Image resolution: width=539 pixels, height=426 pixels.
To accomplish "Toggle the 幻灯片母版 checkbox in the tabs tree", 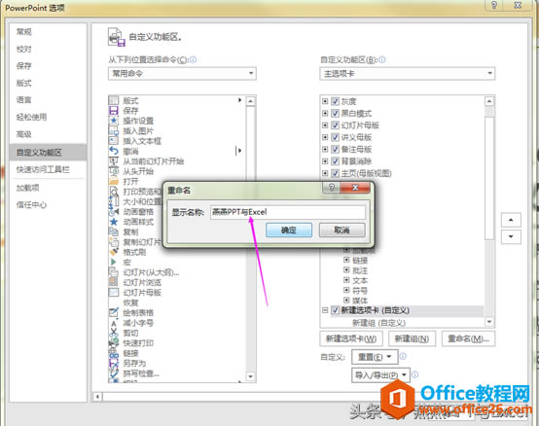I will pos(335,125).
